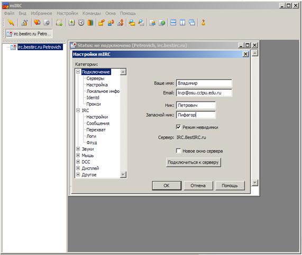Click the category list scroll-down arrow

123,174
